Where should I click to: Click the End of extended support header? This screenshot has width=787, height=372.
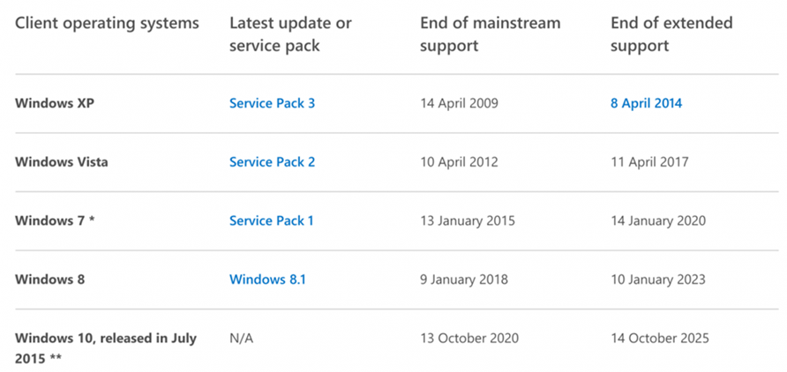click(x=671, y=34)
